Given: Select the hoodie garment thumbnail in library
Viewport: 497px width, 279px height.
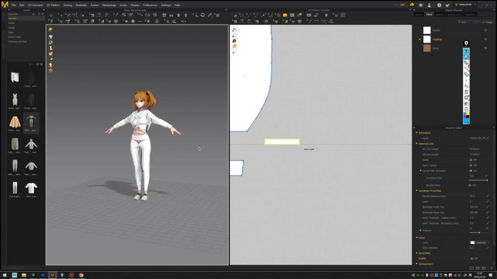Looking at the screenshot, I should tap(31, 144).
